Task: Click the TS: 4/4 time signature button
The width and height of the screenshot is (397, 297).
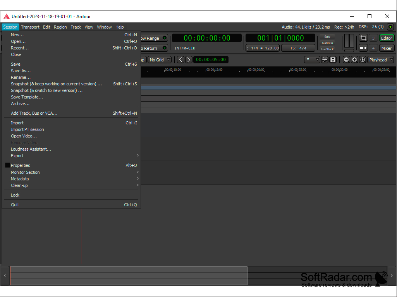Action: coord(298,48)
